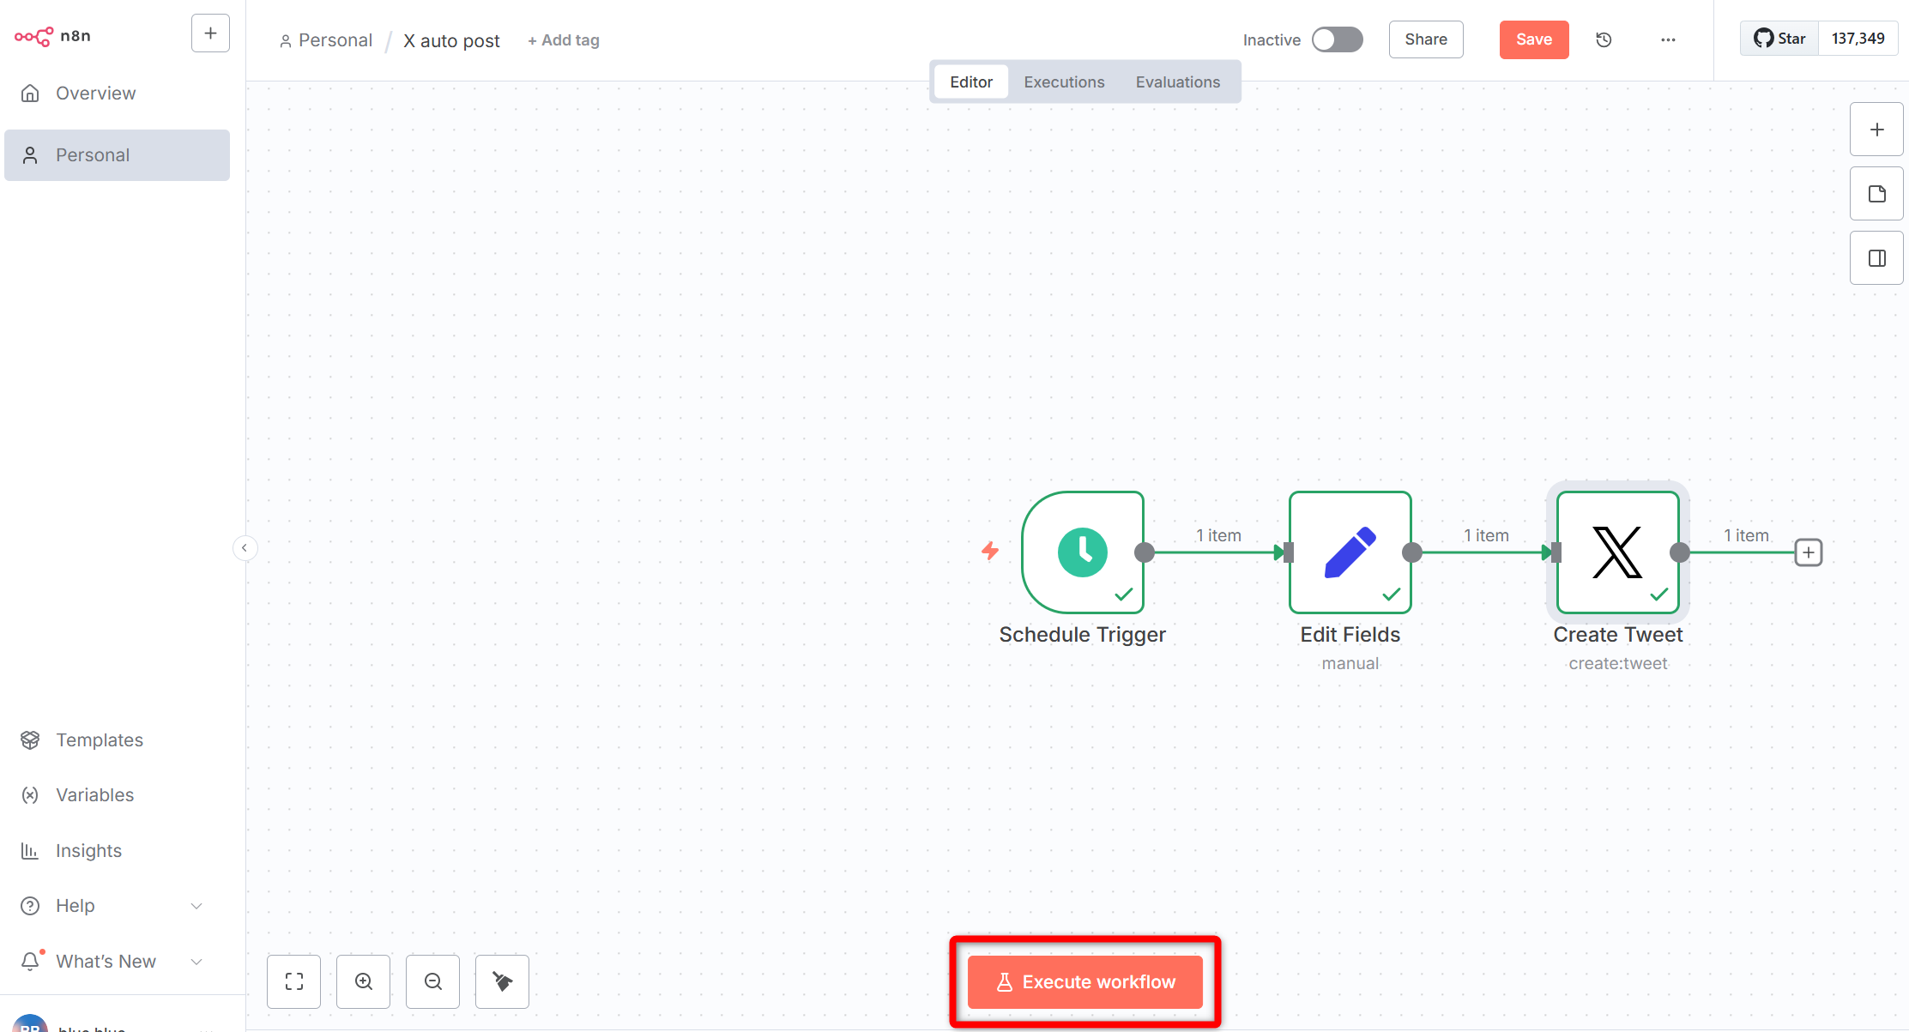Toggle the workflow Inactive switch
Viewport: 1909px width, 1032px height.
(x=1337, y=39)
